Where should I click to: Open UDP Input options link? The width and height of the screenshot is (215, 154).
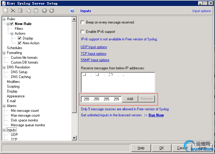point(94,47)
